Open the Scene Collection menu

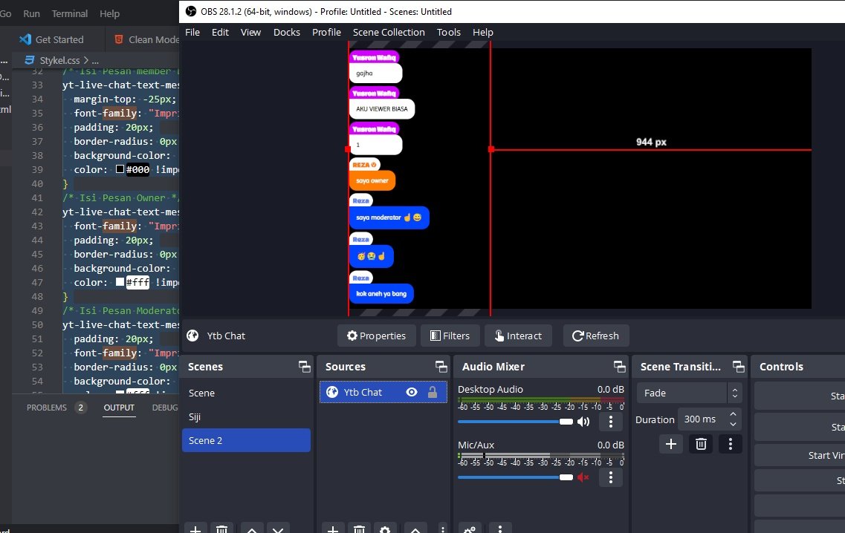click(x=389, y=33)
